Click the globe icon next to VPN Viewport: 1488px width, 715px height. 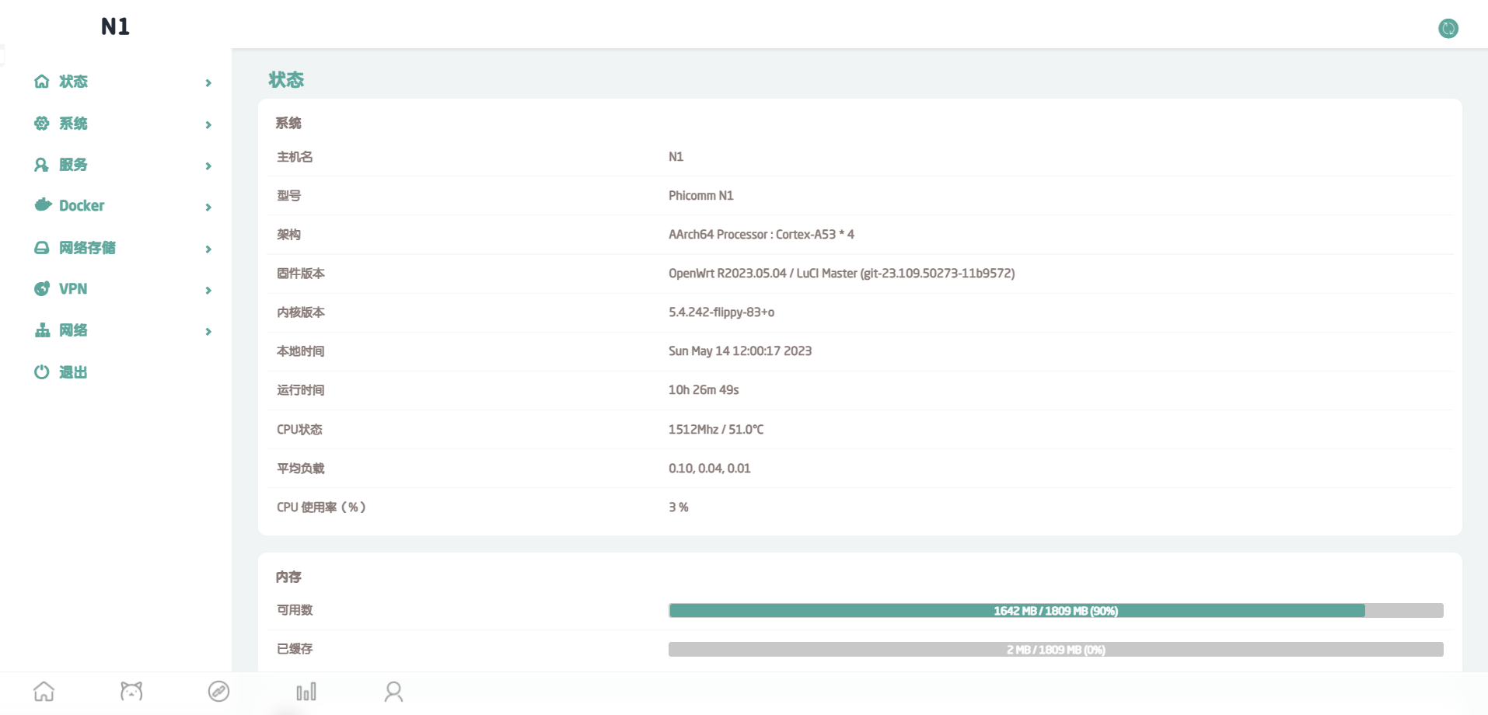click(x=42, y=288)
